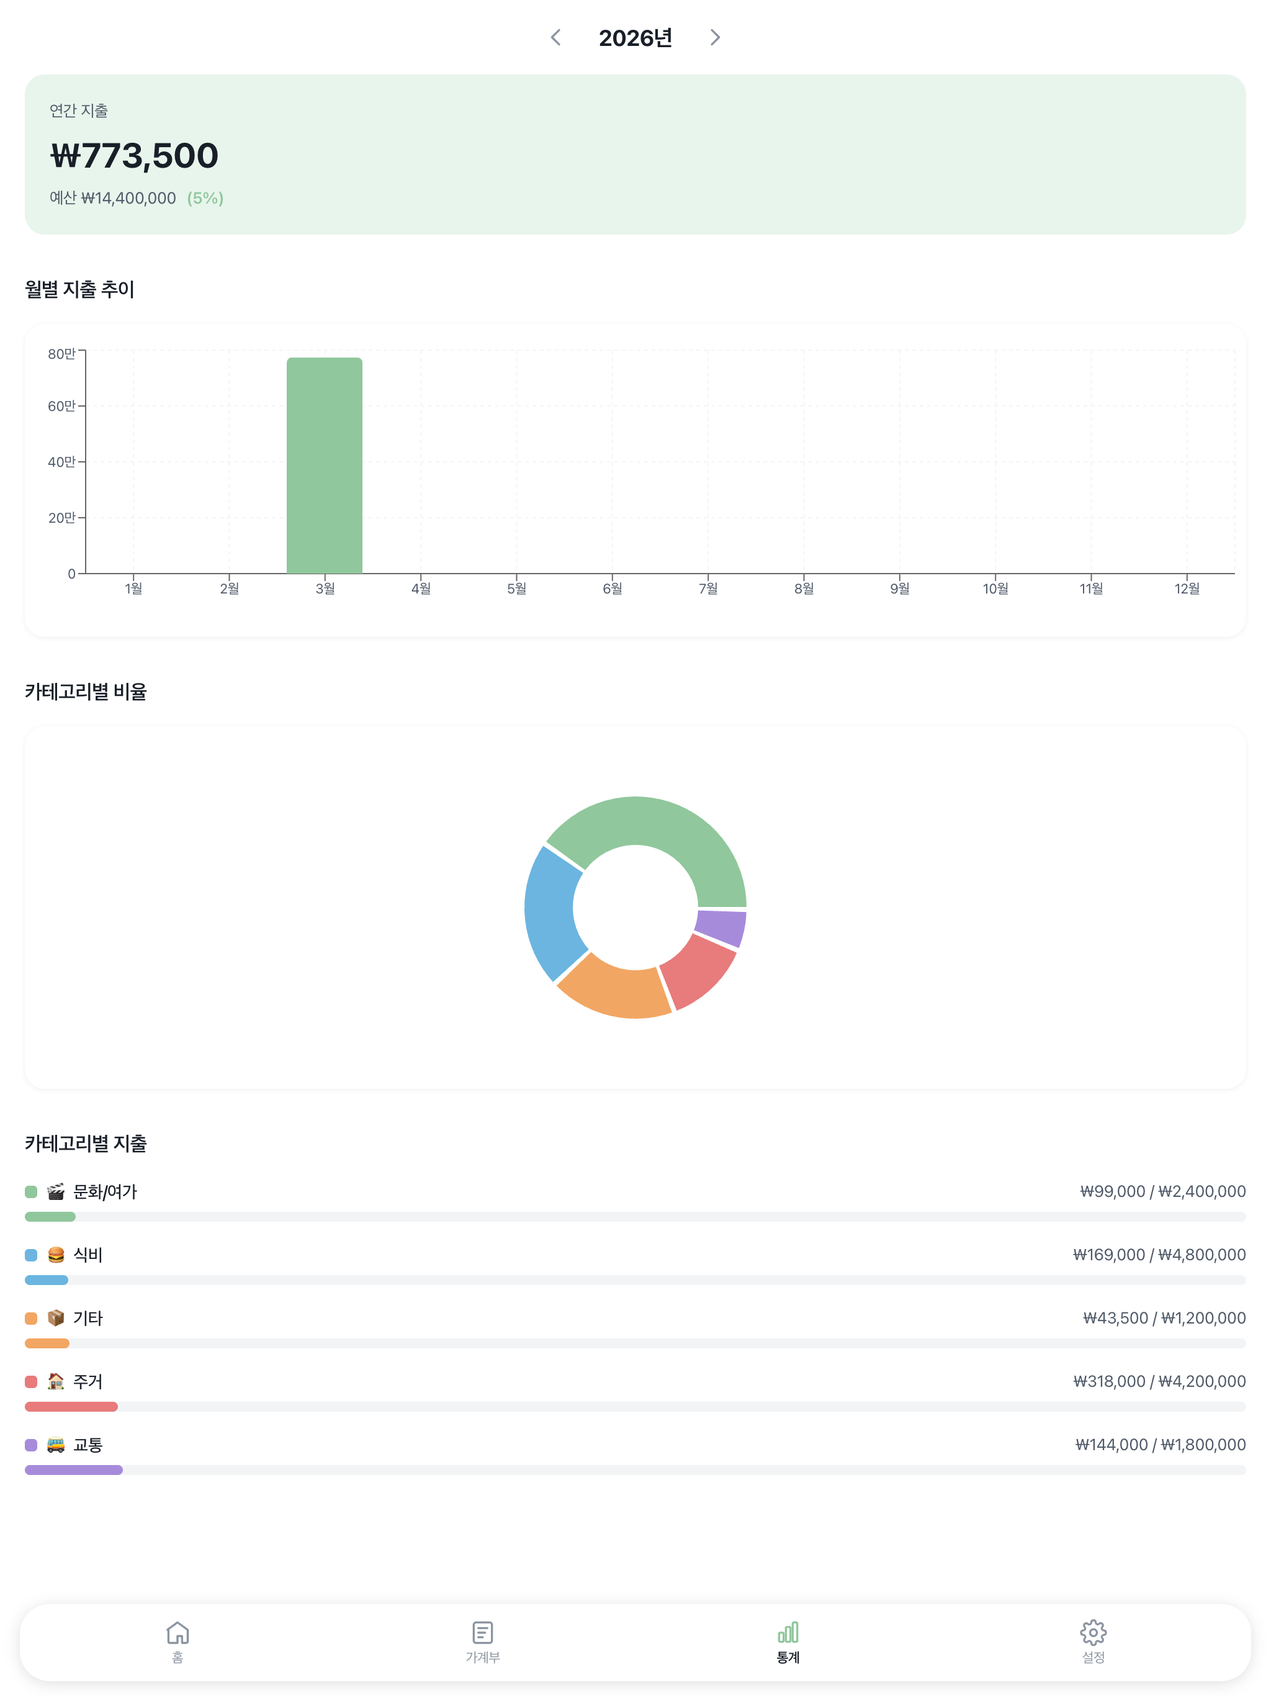Click the 식비 category name
This screenshot has height=1696, width=1271.
coord(88,1255)
